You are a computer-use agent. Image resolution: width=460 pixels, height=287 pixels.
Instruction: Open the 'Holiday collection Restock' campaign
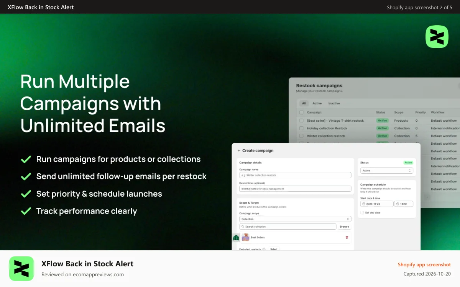327,128
